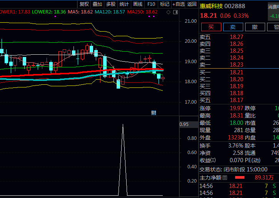Open the 标记 mark tool
The height and width of the screenshot is (198, 279).
(164, 4)
